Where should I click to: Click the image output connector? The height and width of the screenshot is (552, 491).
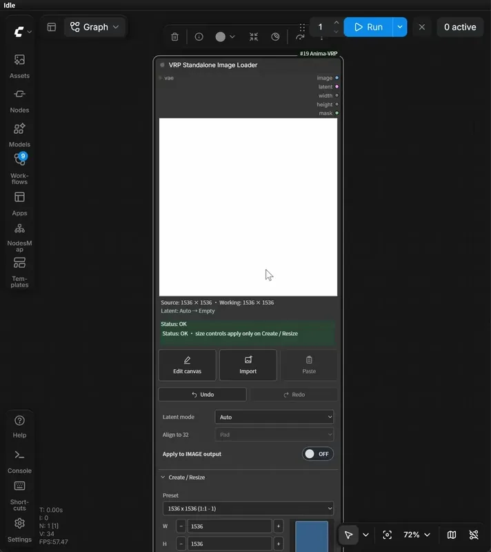[337, 78]
